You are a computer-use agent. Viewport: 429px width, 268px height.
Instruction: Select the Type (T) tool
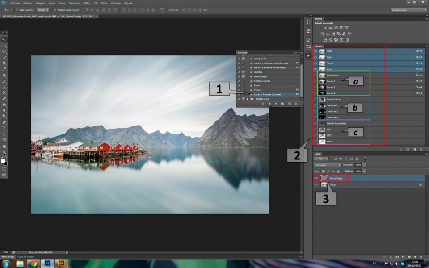coord(4,128)
